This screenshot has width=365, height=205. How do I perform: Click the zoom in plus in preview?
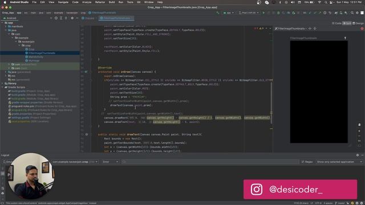click(359, 131)
